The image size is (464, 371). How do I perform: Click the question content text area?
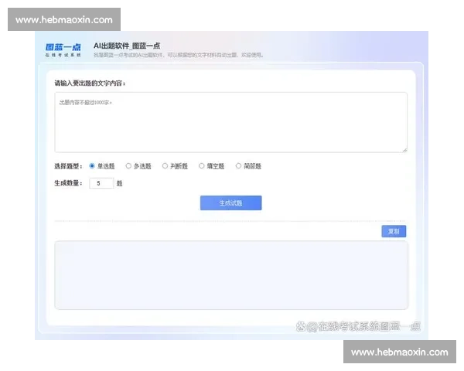230,122
